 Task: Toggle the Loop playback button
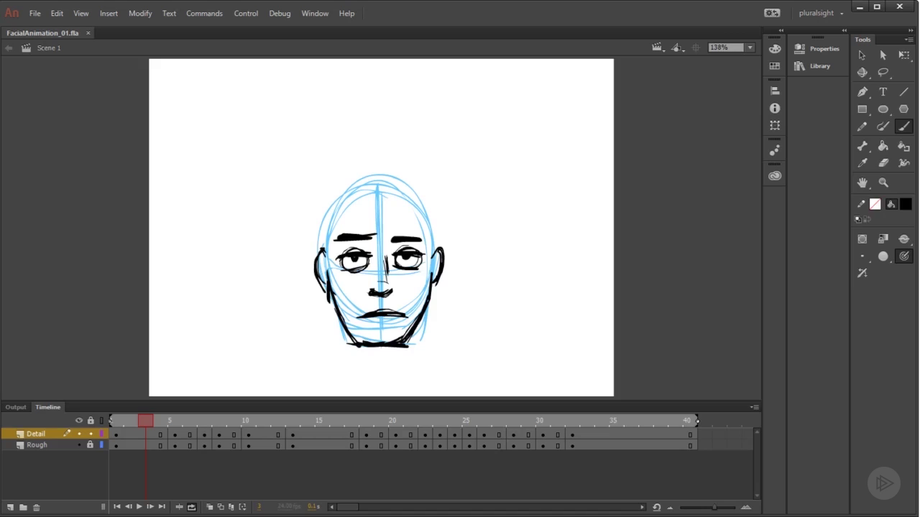tap(192, 507)
